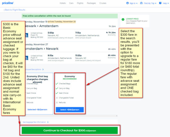The width and height of the screenshot is (170, 137).
Task: Click the United Airlines logo for Flight 71
Action: tap(27, 58)
